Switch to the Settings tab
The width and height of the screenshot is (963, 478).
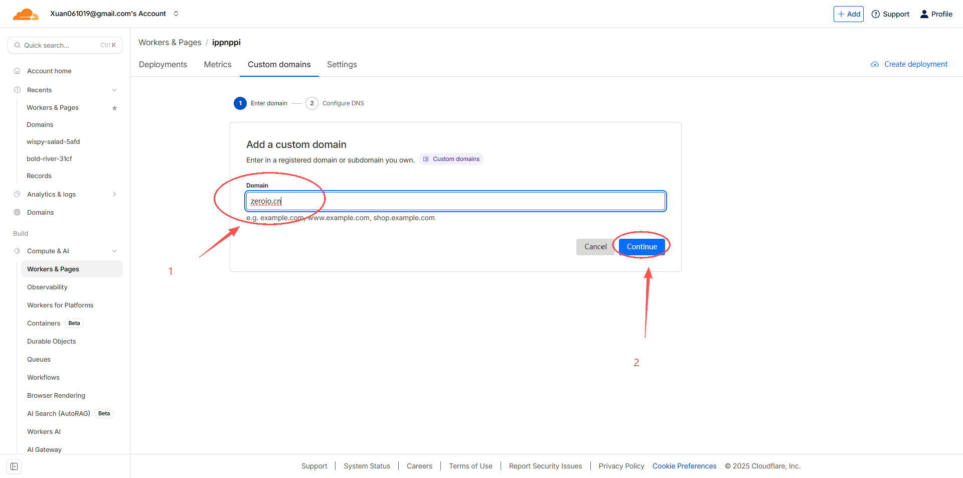[x=342, y=64]
